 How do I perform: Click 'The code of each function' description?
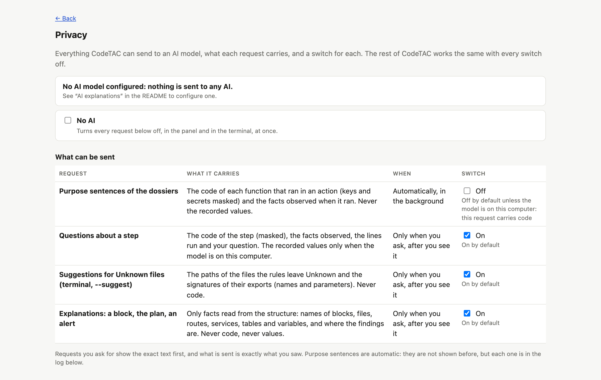[282, 201]
